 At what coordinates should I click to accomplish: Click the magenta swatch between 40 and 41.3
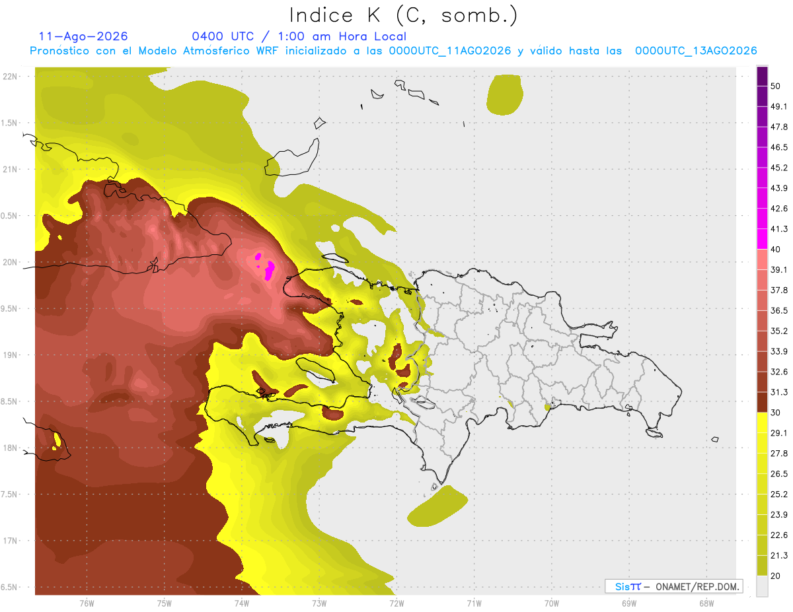click(x=763, y=239)
